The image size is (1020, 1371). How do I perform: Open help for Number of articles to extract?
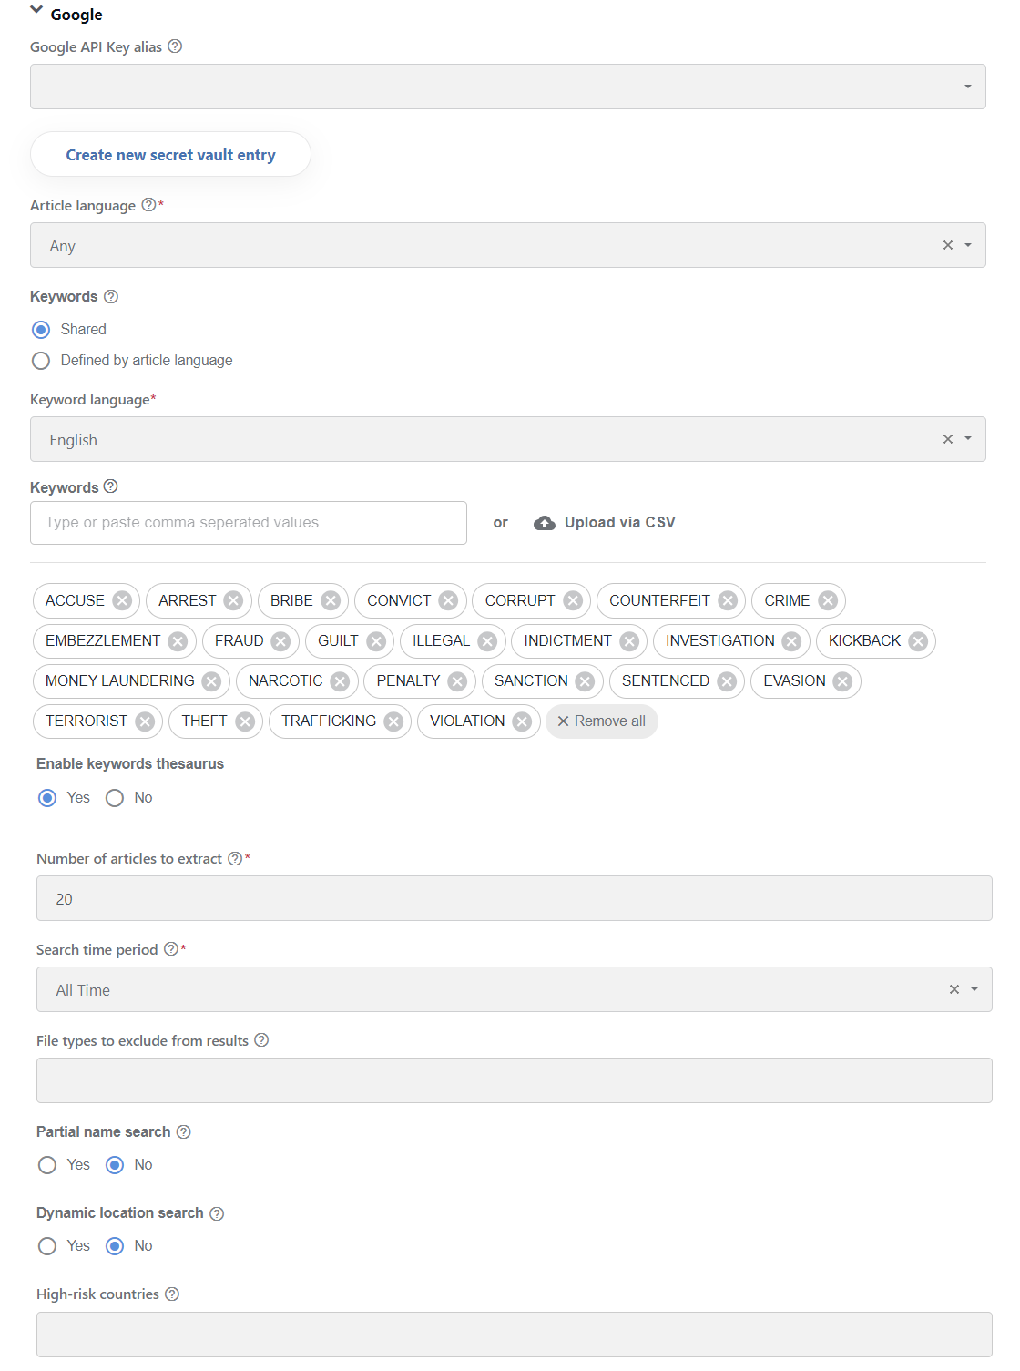point(235,858)
